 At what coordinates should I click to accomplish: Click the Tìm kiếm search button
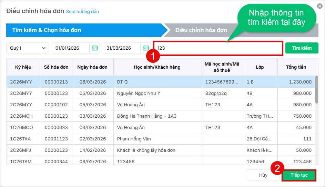(302, 48)
